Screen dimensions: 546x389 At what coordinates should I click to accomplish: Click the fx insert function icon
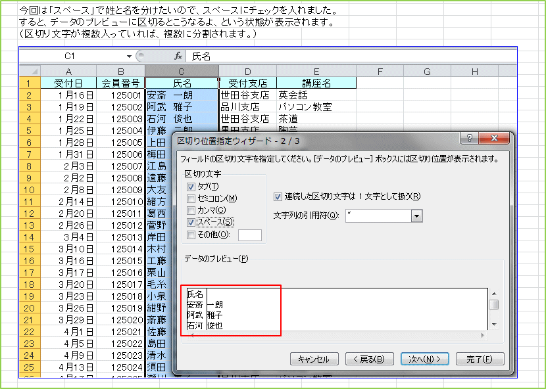point(178,56)
